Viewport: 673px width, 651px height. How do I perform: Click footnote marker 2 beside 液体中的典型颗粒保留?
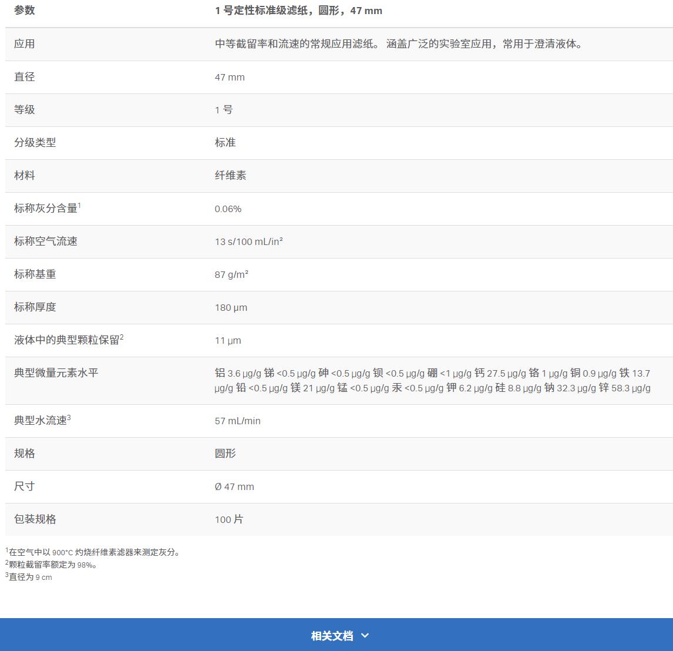click(122, 337)
